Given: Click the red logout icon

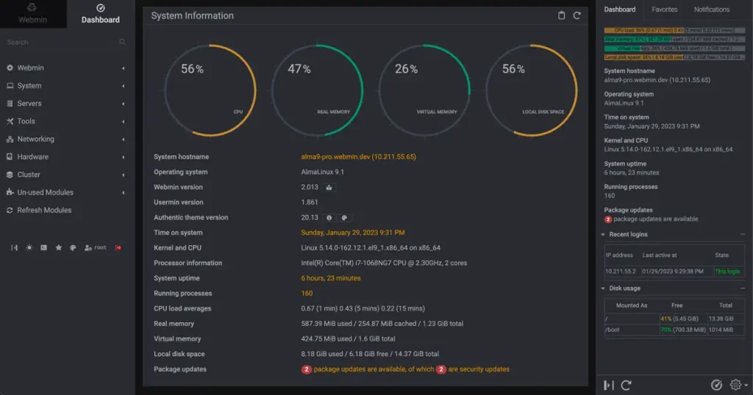Looking at the screenshot, I should [x=118, y=248].
